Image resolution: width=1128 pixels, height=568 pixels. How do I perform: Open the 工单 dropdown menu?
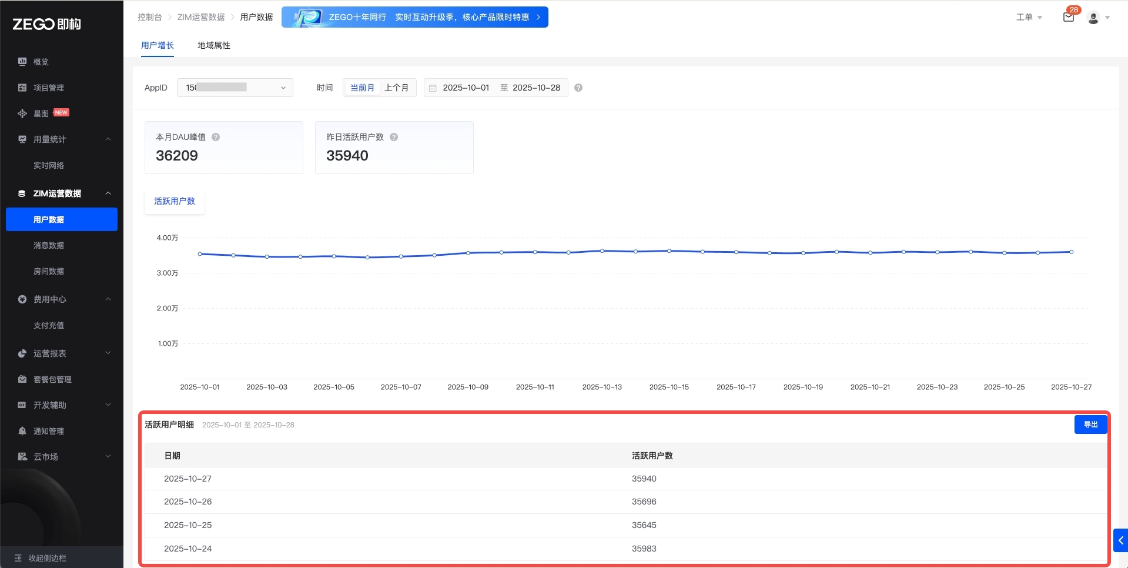click(x=1029, y=17)
